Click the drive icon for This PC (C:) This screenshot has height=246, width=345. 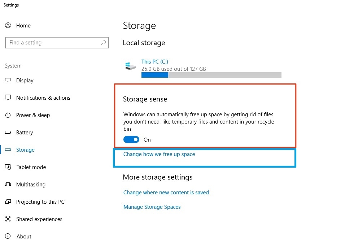point(130,66)
